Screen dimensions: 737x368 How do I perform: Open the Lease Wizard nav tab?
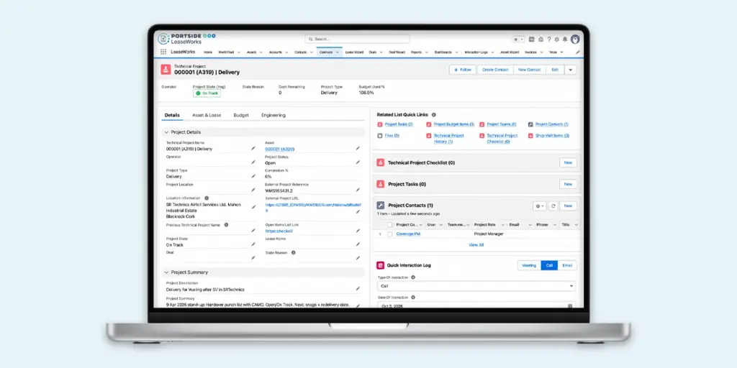[x=354, y=52]
